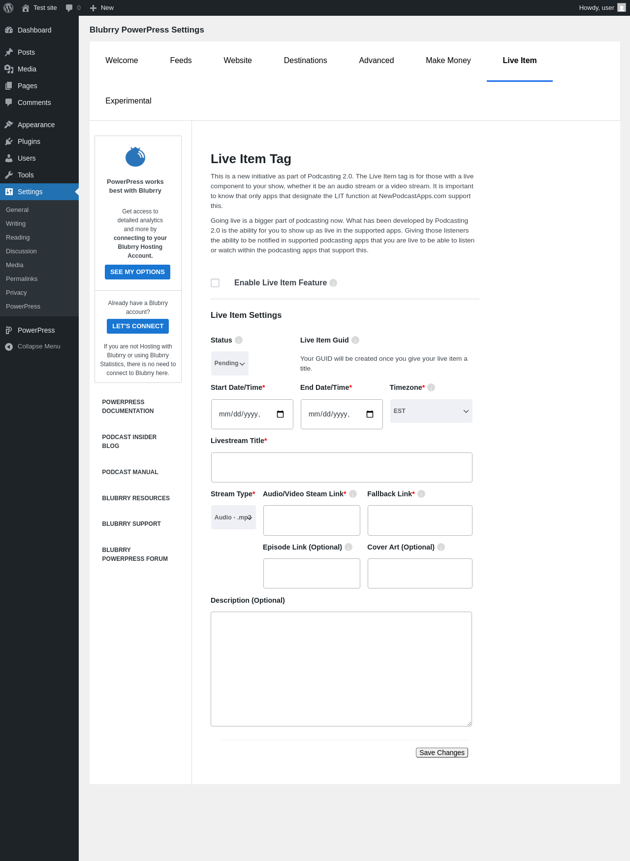The height and width of the screenshot is (861, 630).
Task: Switch to the Experimental tab
Action: tap(128, 101)
